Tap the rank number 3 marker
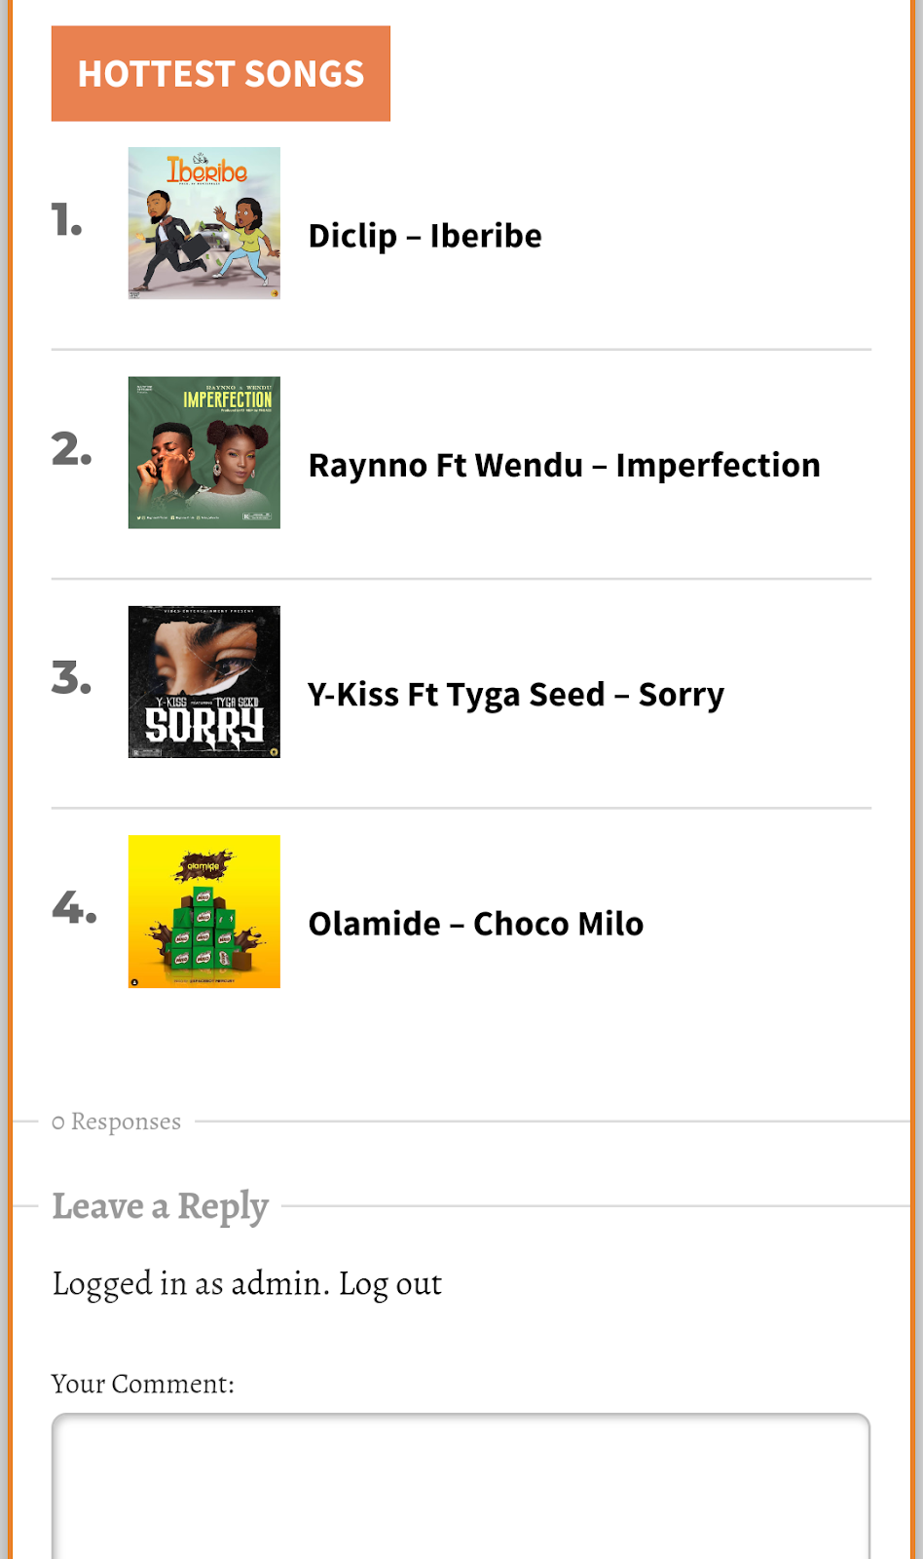 coord(72,678)
